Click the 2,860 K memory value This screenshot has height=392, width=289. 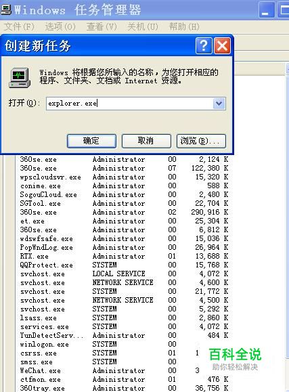point(214,318)
